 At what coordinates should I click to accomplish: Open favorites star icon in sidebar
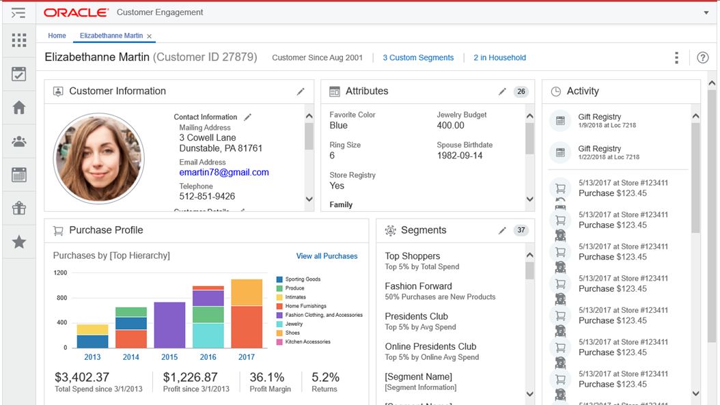pos(19,242)
